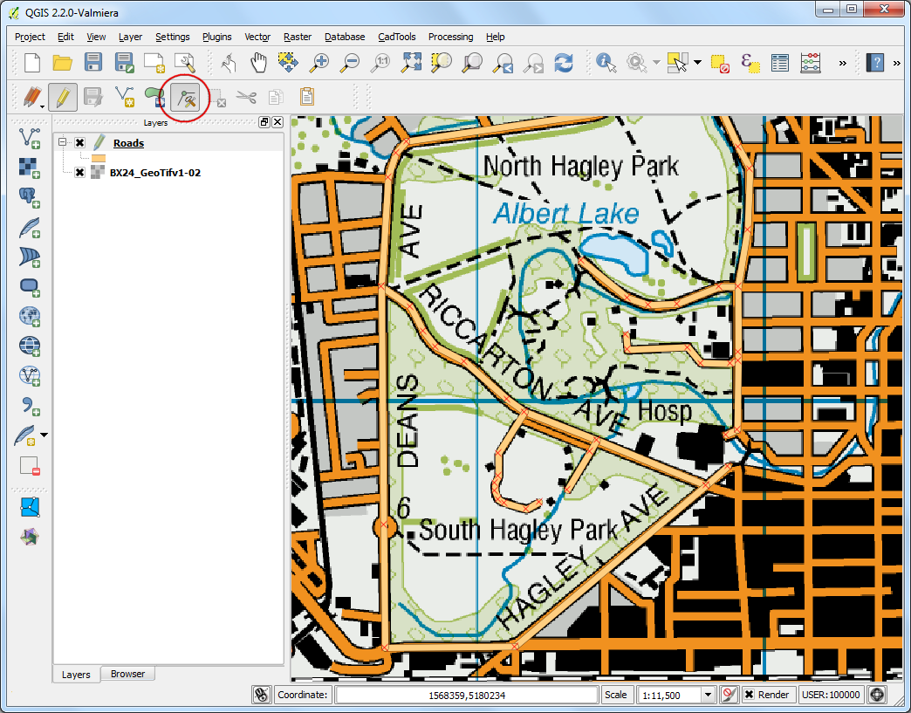The image size is (911, 713).
Task: Click the Coordinate input field
Action: pyautogui.click(x=466, y=695)
